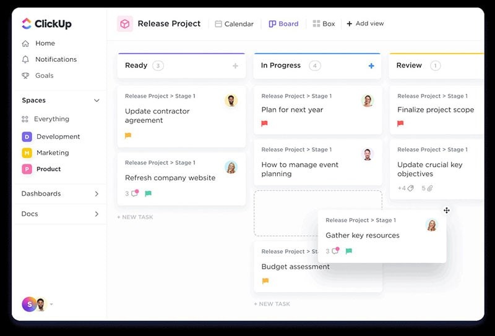Open comments icon on Refresh company website
Screen dimensions: 495x336
(134, 193)
